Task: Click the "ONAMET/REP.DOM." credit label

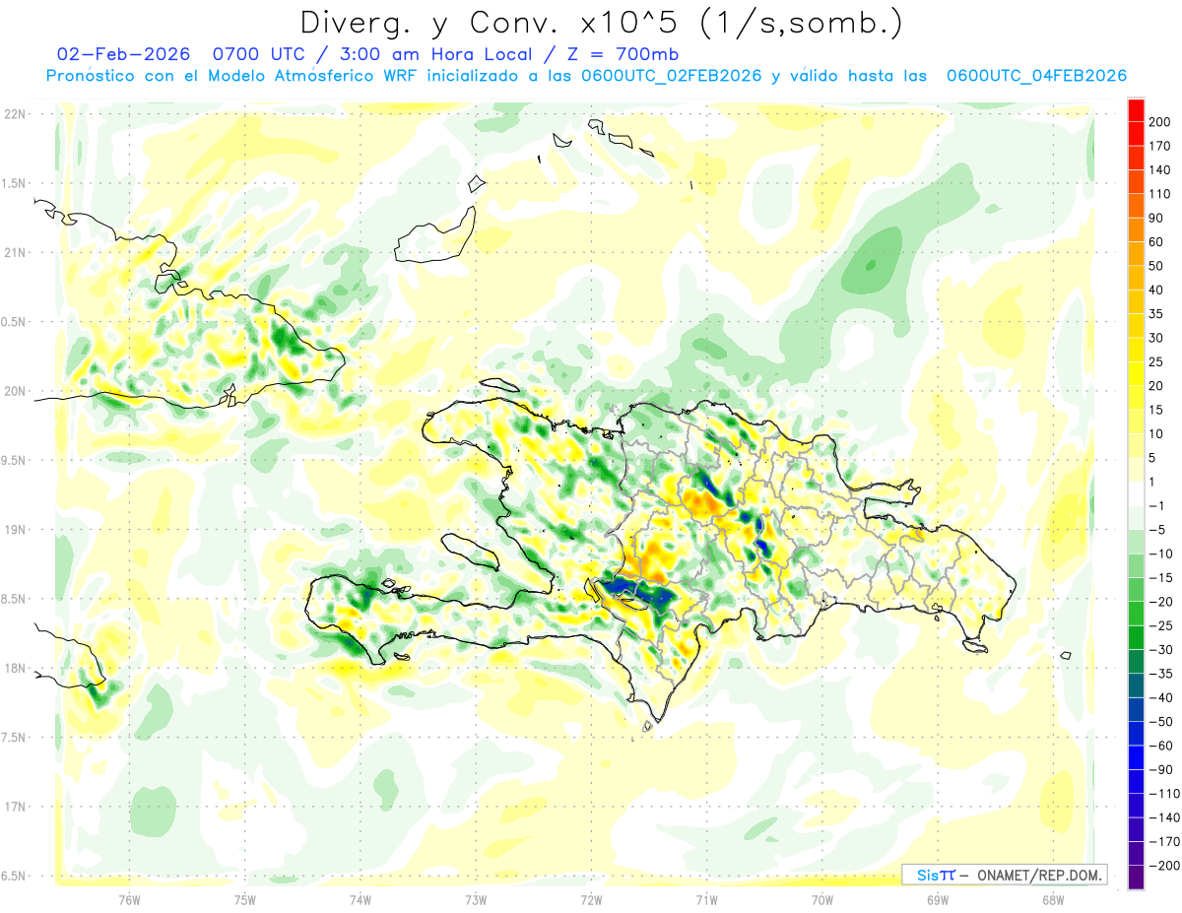Action: [1040, 875]
